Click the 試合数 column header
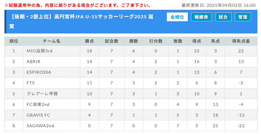This screenshot has width=261, height=134. tap(111, 41)
